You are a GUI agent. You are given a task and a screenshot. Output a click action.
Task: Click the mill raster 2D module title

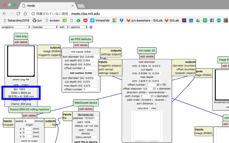[147, 50]
